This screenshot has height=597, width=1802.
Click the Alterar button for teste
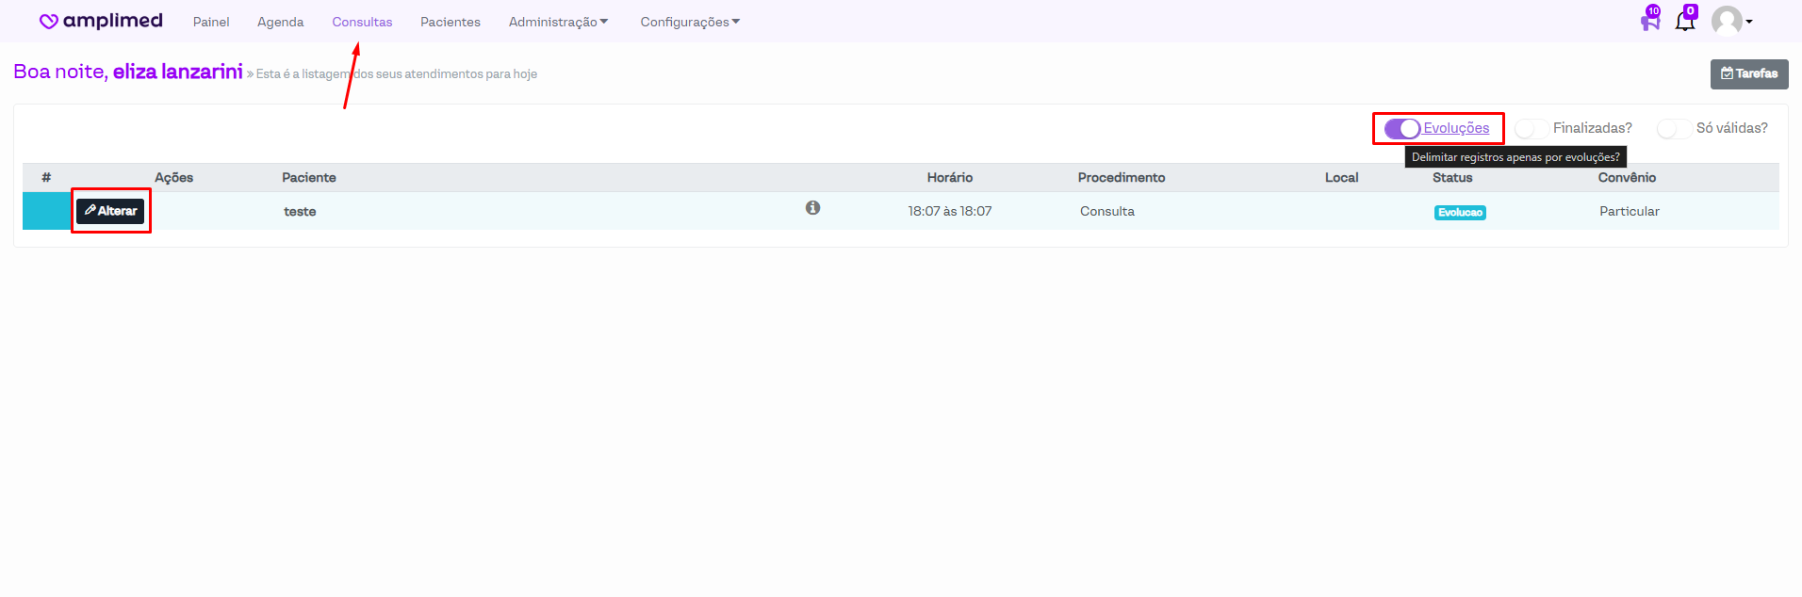click(111, 211)
